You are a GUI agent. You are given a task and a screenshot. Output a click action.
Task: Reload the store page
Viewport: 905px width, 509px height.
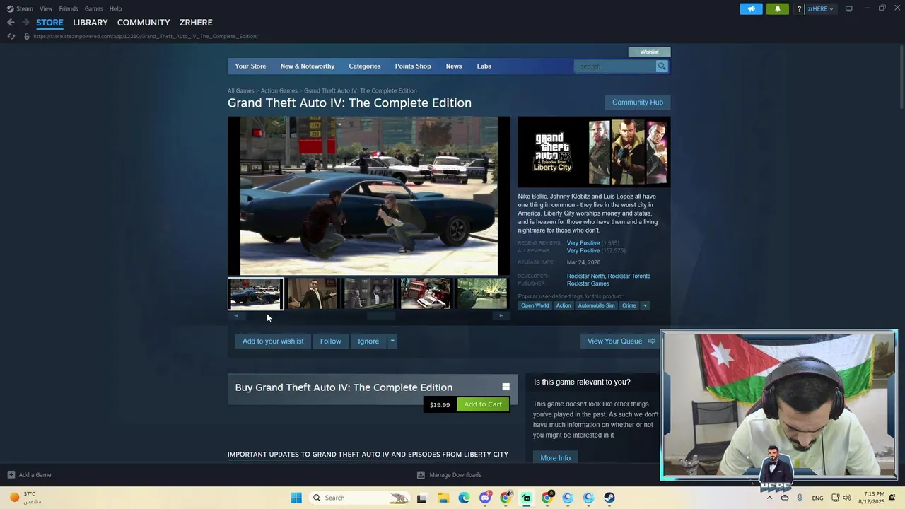pos(11,36)
